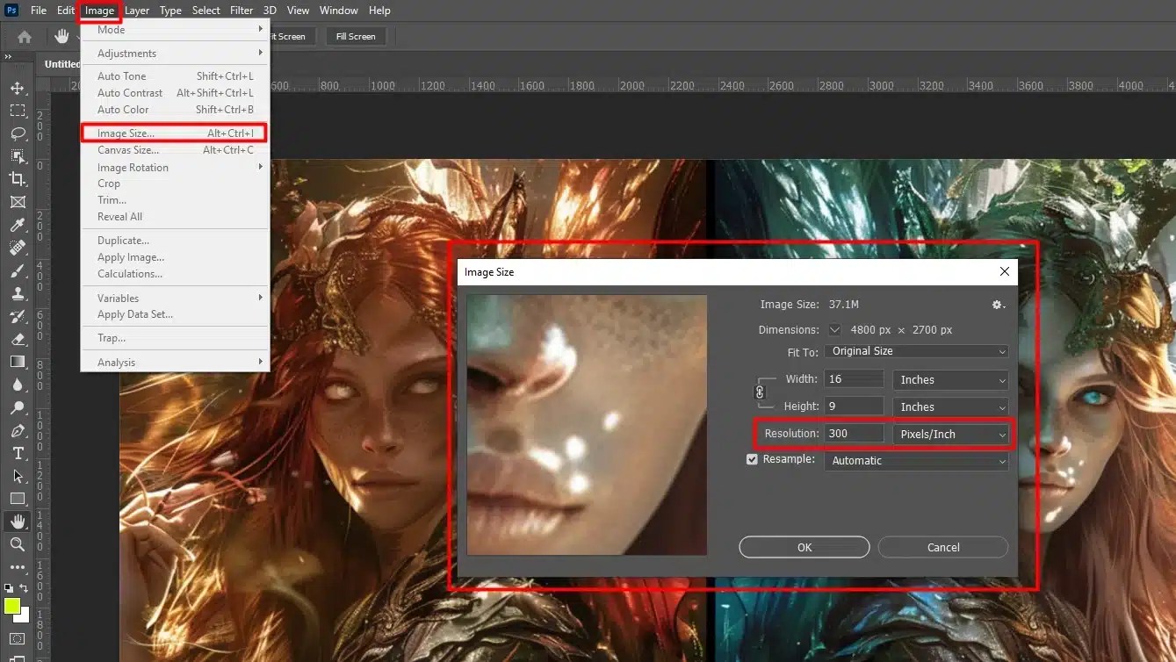Toggle constrain proportions chain link

(x=760, y=392)
